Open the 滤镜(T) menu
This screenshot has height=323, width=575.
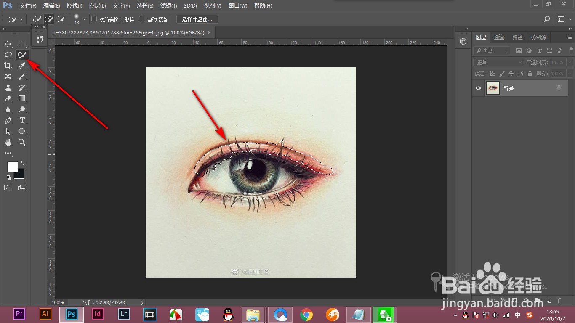(x=169, y=6)
